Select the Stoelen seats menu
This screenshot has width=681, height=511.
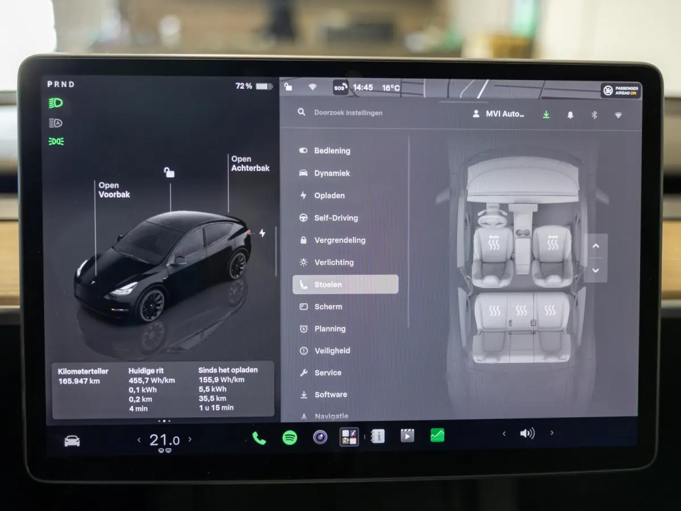tap(346, 284)
